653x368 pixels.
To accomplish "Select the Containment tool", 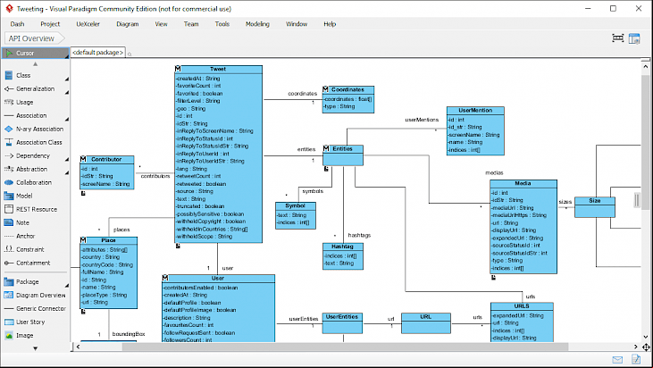I will point(35,263).
